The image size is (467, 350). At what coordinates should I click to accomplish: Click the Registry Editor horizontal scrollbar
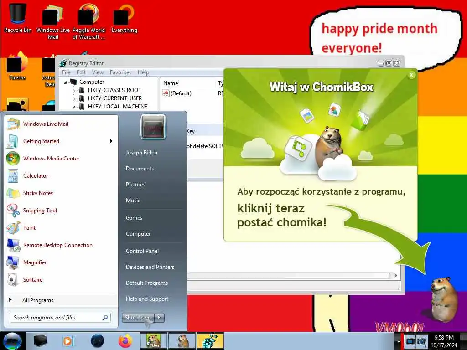click(289, 275)
